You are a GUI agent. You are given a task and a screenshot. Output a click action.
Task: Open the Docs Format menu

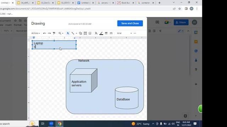[18, 25]
